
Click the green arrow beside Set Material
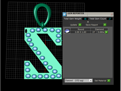pos(109,81)
